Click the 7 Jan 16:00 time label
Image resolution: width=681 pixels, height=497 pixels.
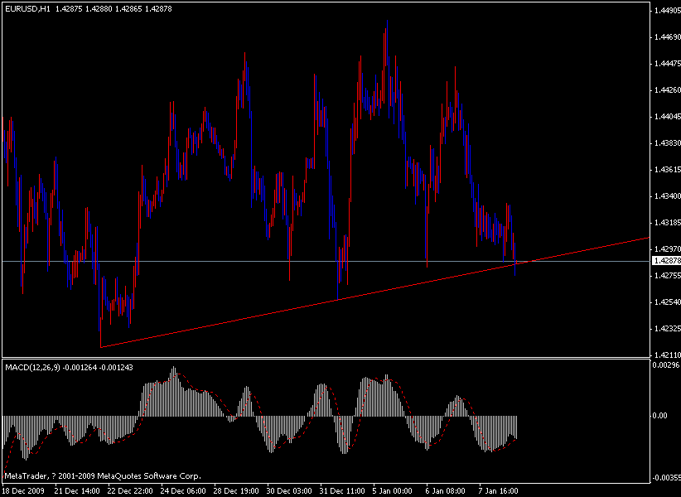pyautogui.click(x=499, y=491)
